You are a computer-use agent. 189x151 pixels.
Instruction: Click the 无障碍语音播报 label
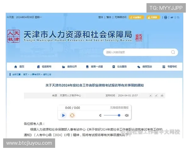pos(119,108)
